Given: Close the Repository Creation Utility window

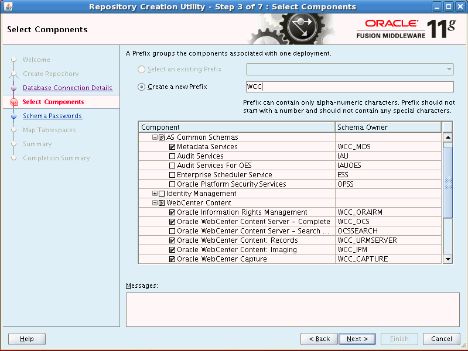Looking at the screenshot, I should [460, 6].
